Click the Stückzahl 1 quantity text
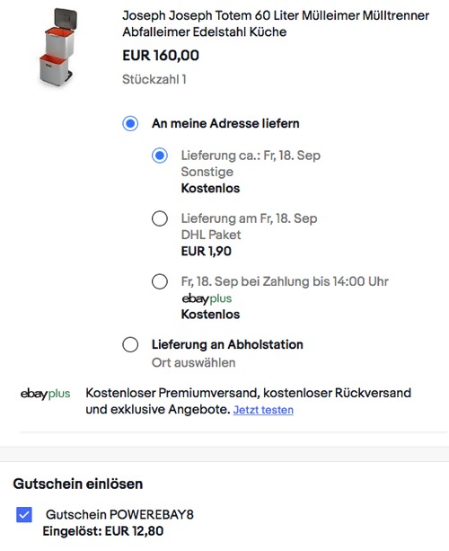Image resolution: width=449 pixels, height=551 pixels. tap(154, 79)
